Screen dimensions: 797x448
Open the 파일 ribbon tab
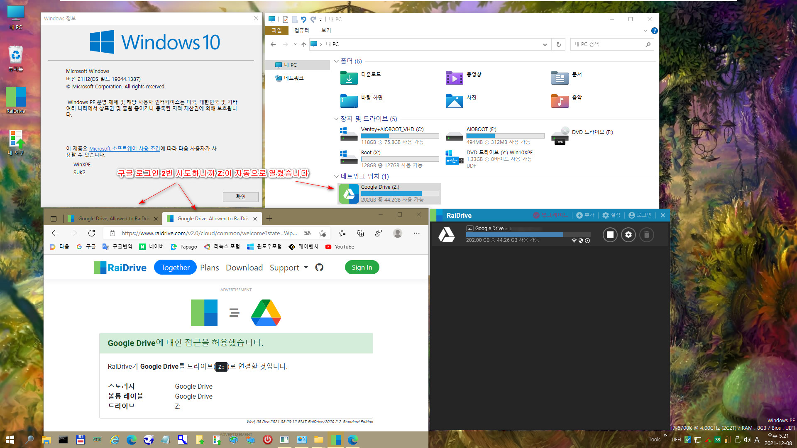[x=276, y=30]
